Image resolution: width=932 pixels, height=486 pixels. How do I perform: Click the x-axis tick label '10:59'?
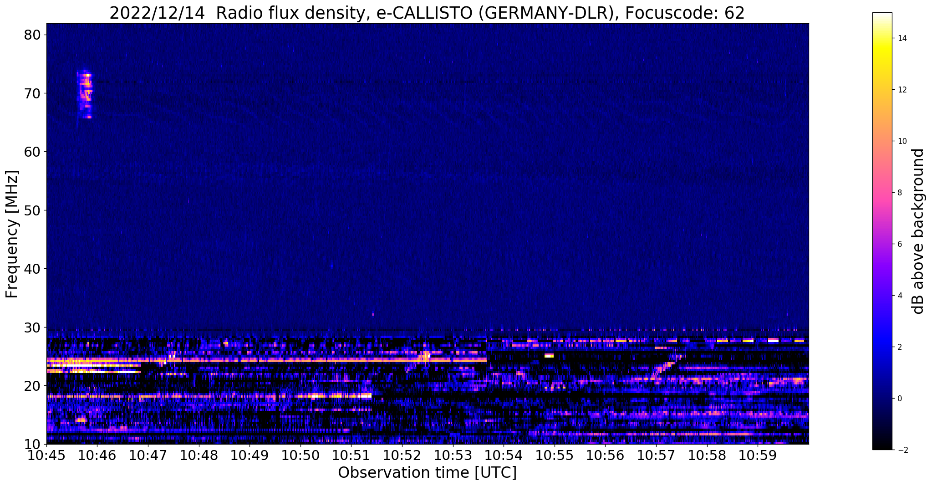pyautogui.click(x=757, y=455)
